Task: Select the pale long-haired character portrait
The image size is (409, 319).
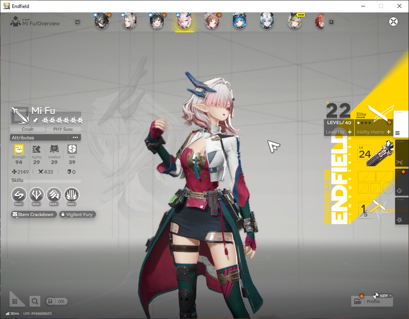Action: click(x=130, y=21)
